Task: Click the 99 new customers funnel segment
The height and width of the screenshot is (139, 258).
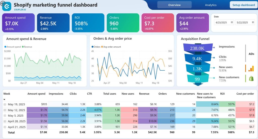Action: [x=198, y=79]
